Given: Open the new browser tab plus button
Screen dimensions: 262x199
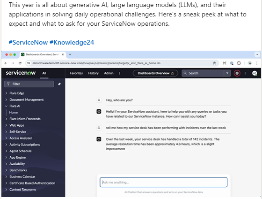Looking at the screenshot, I should coord(70,54).
